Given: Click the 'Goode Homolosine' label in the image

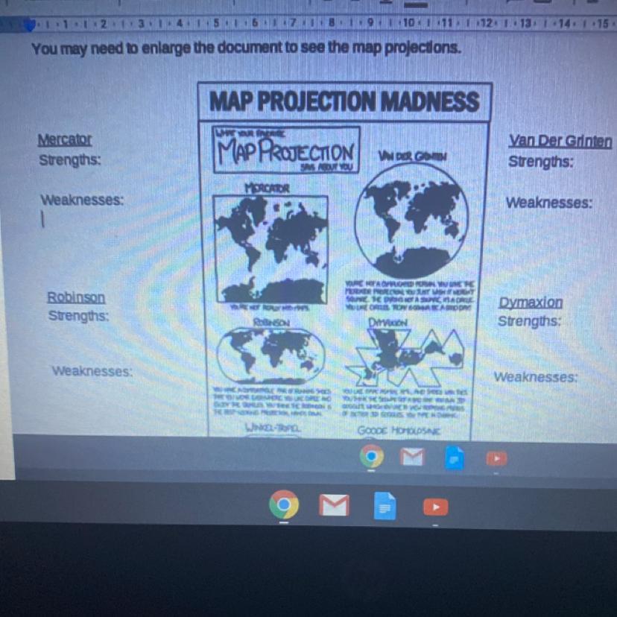Looking at the screenshot, I should 398,431.
